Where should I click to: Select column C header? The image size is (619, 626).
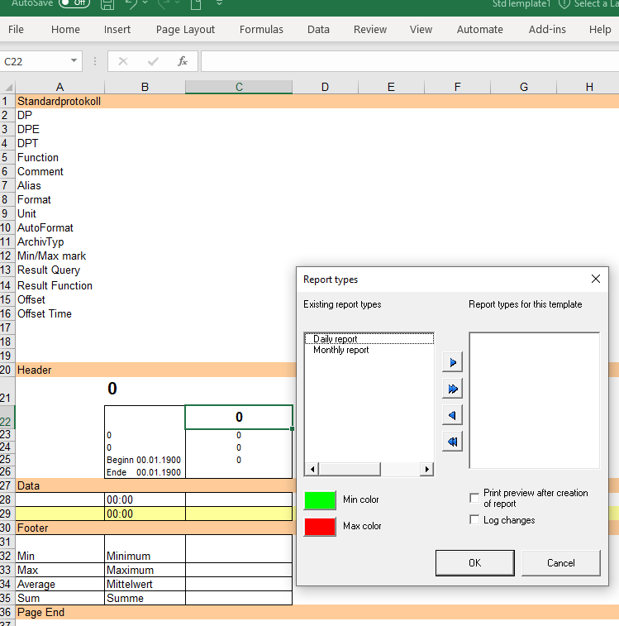tap(239, 87)
